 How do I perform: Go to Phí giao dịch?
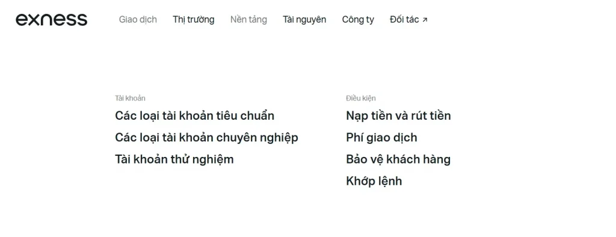click(381, 138)
